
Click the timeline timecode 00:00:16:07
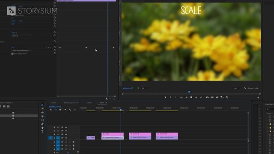tap(55, 107)
